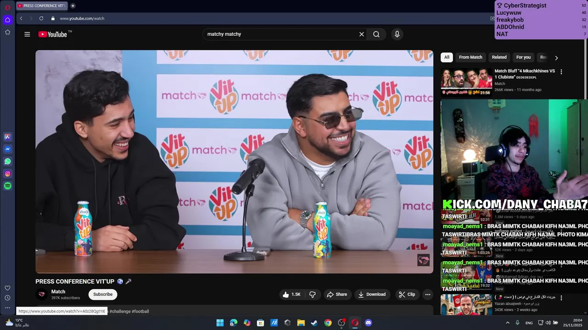Reload the YouTube page

(x=41, y=18)
